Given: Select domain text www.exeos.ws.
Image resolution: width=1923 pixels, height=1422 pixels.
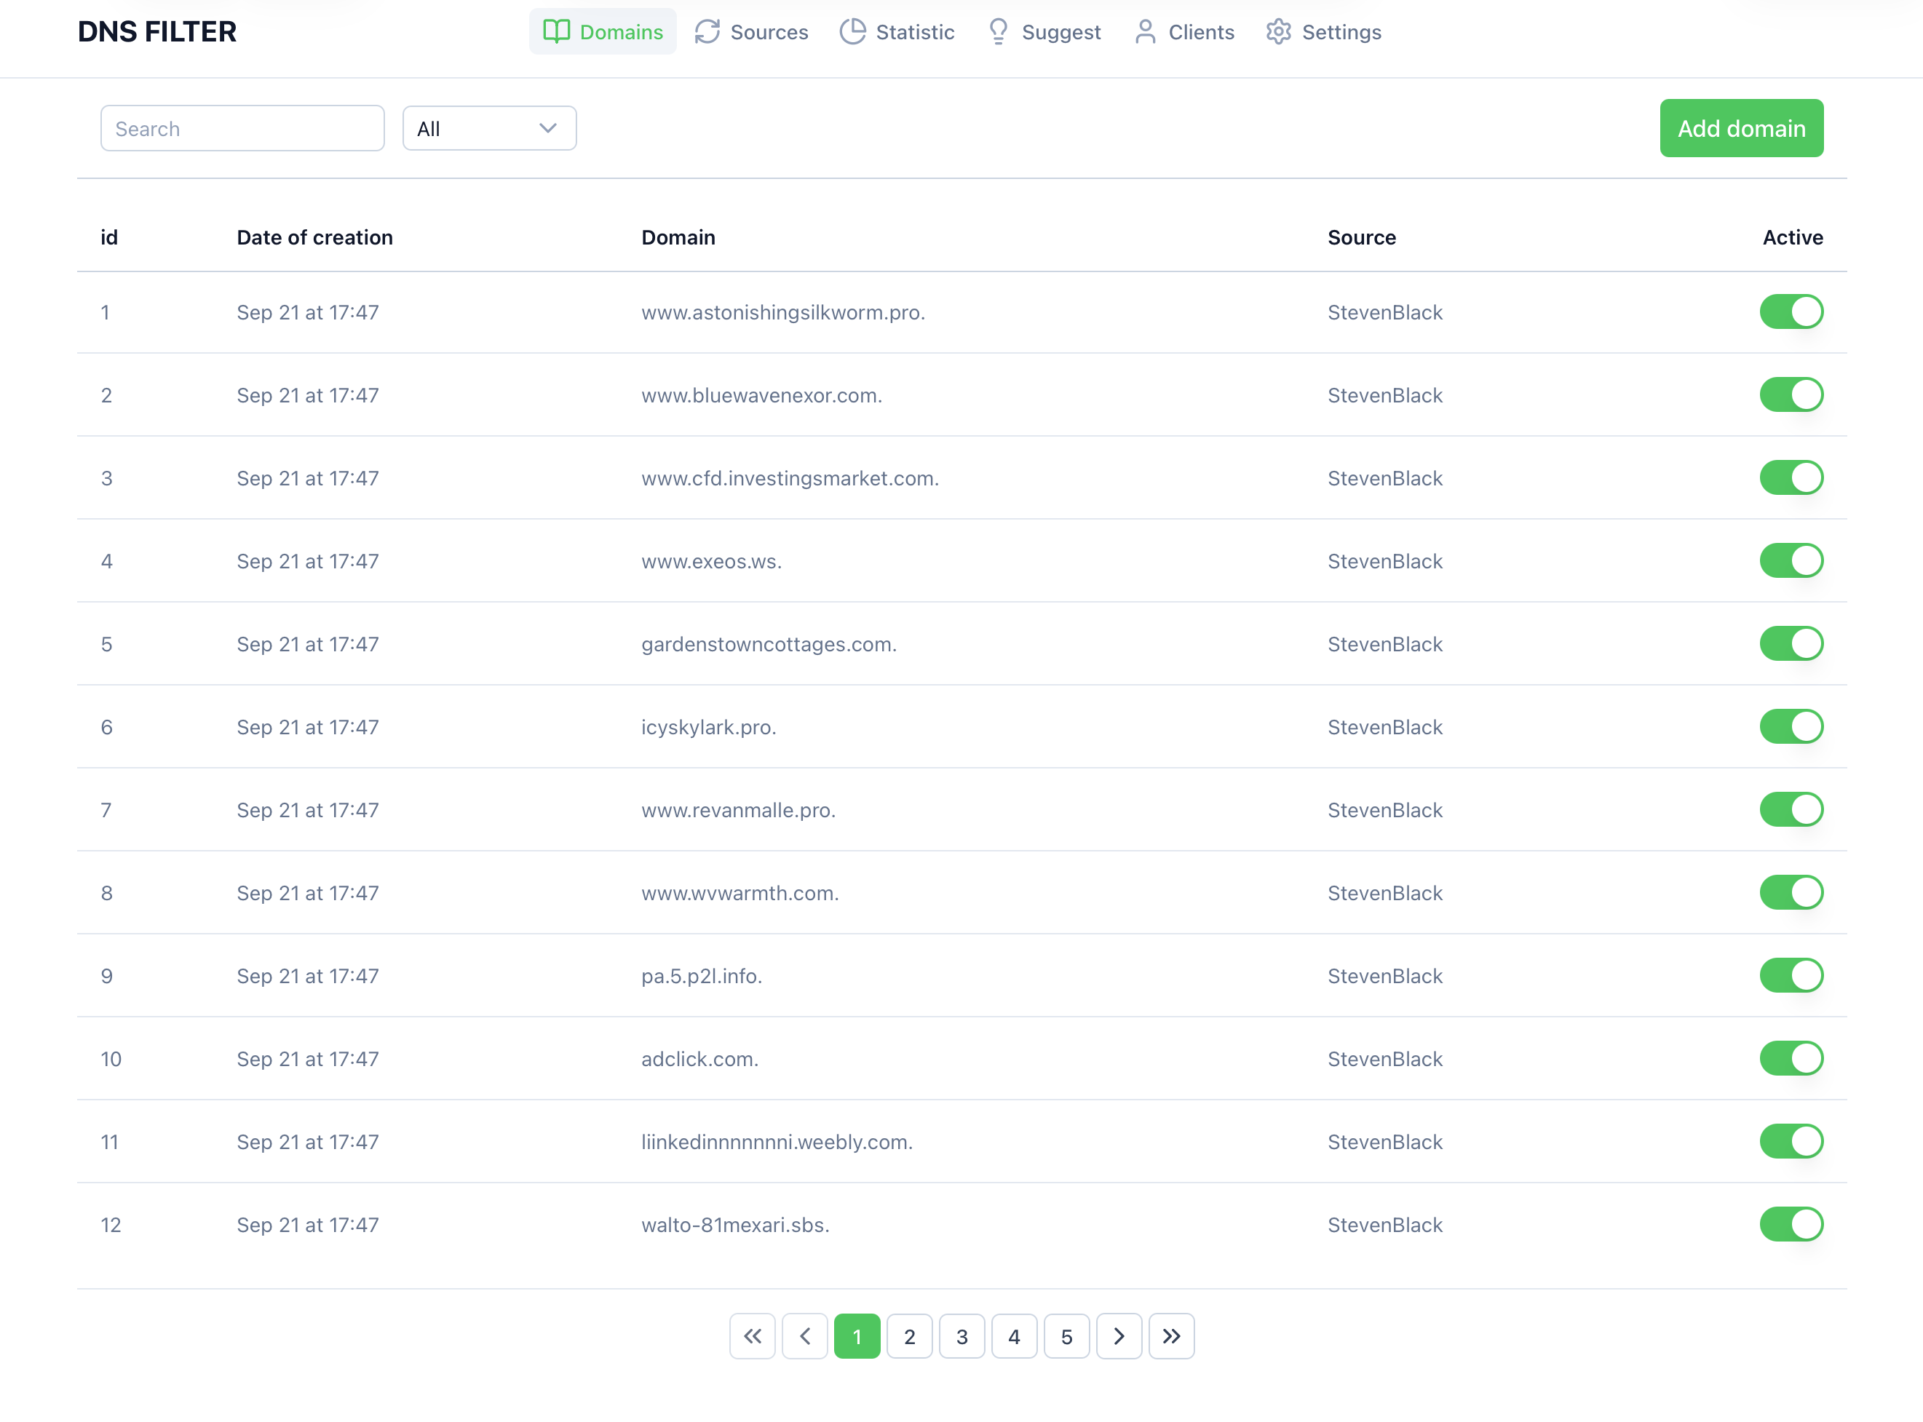Looking at the screenshot, I should pyautogui.click(x=712, y=561).
